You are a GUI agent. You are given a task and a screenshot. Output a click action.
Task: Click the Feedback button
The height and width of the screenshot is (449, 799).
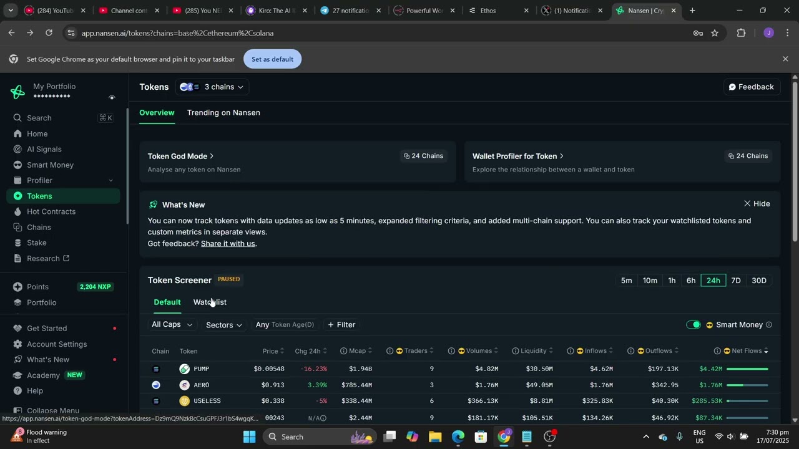click(x=751, y=87)
